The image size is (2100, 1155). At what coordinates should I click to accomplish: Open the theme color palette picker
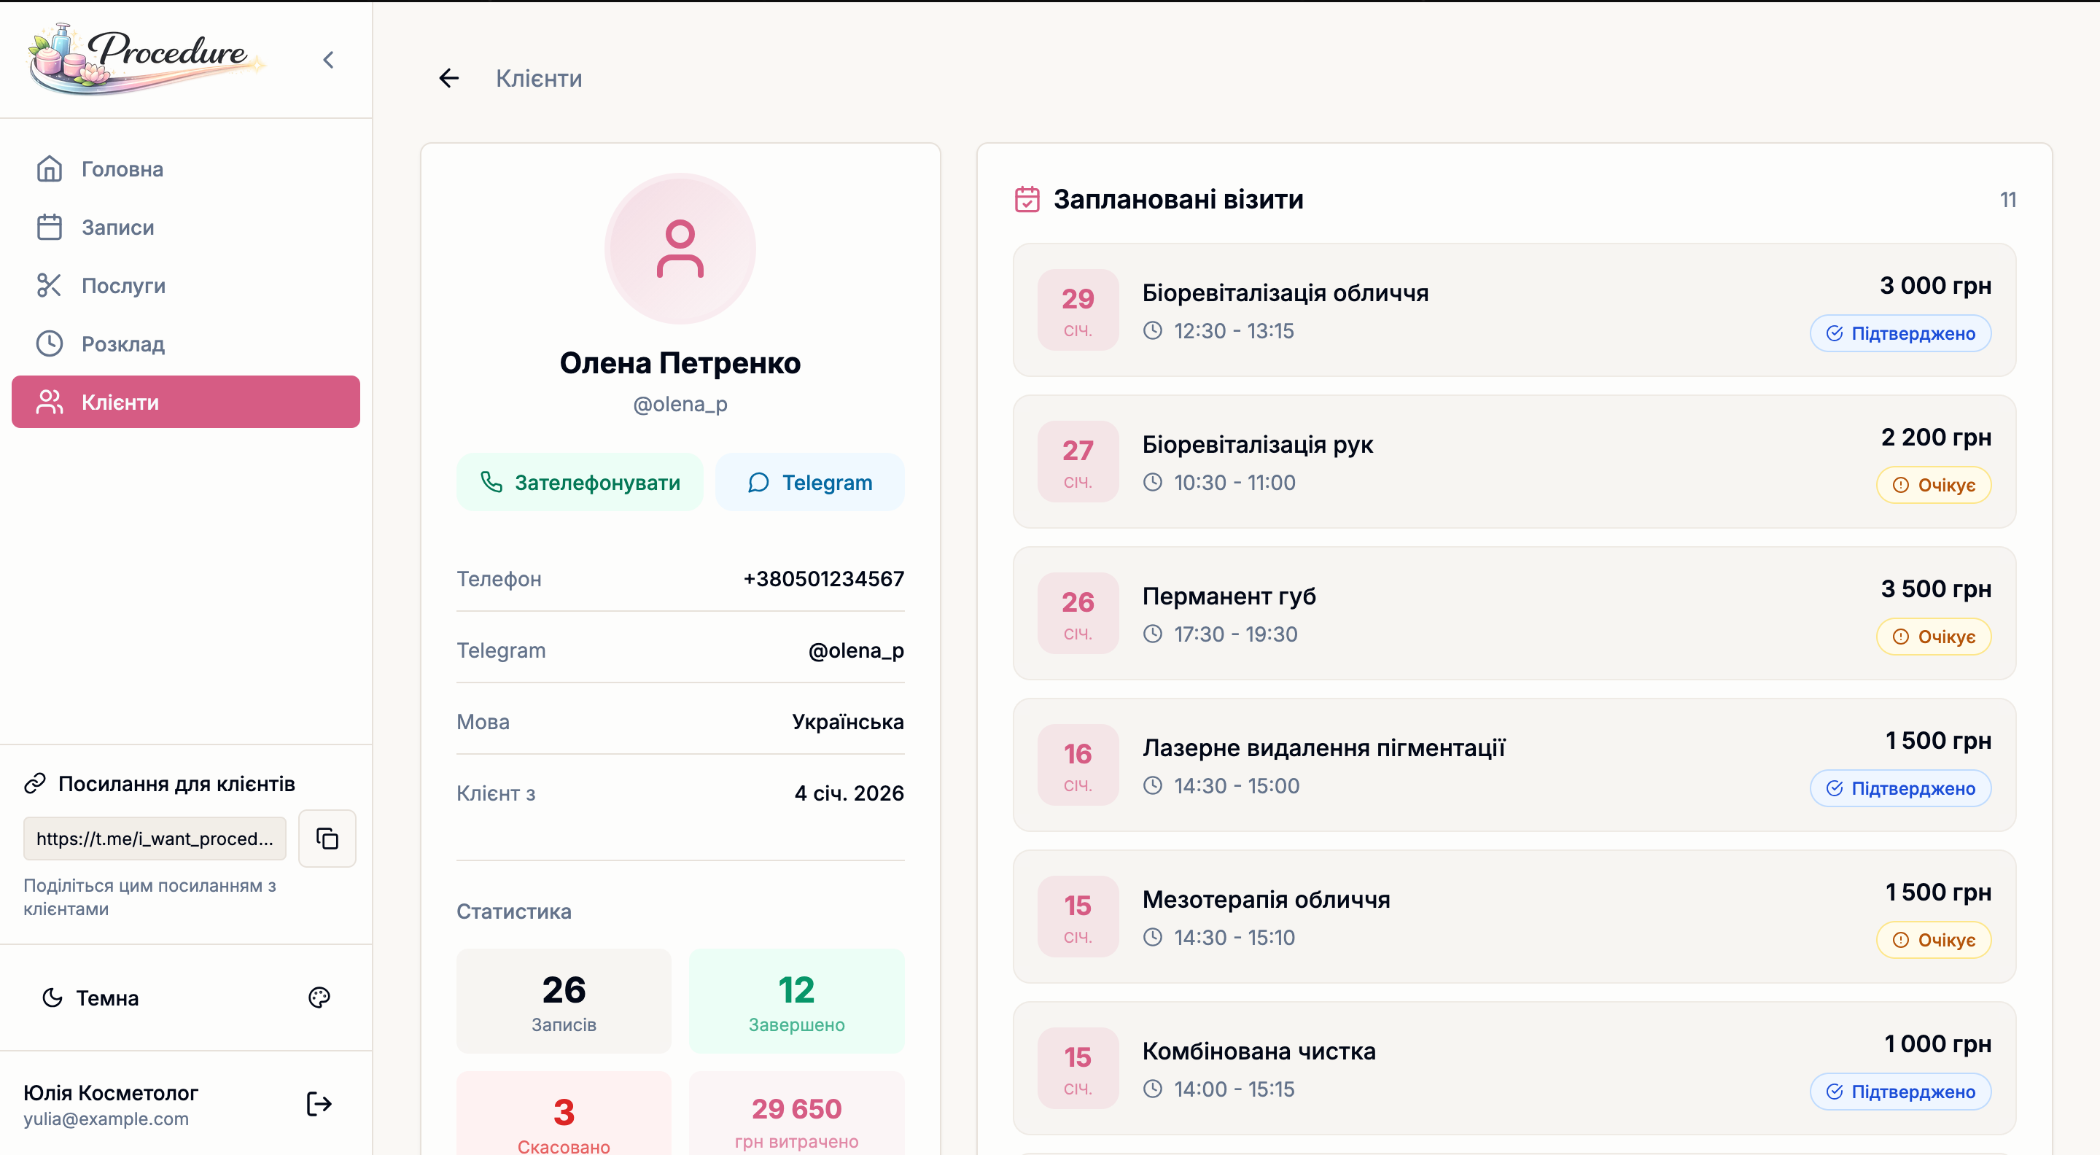point(319,997)
